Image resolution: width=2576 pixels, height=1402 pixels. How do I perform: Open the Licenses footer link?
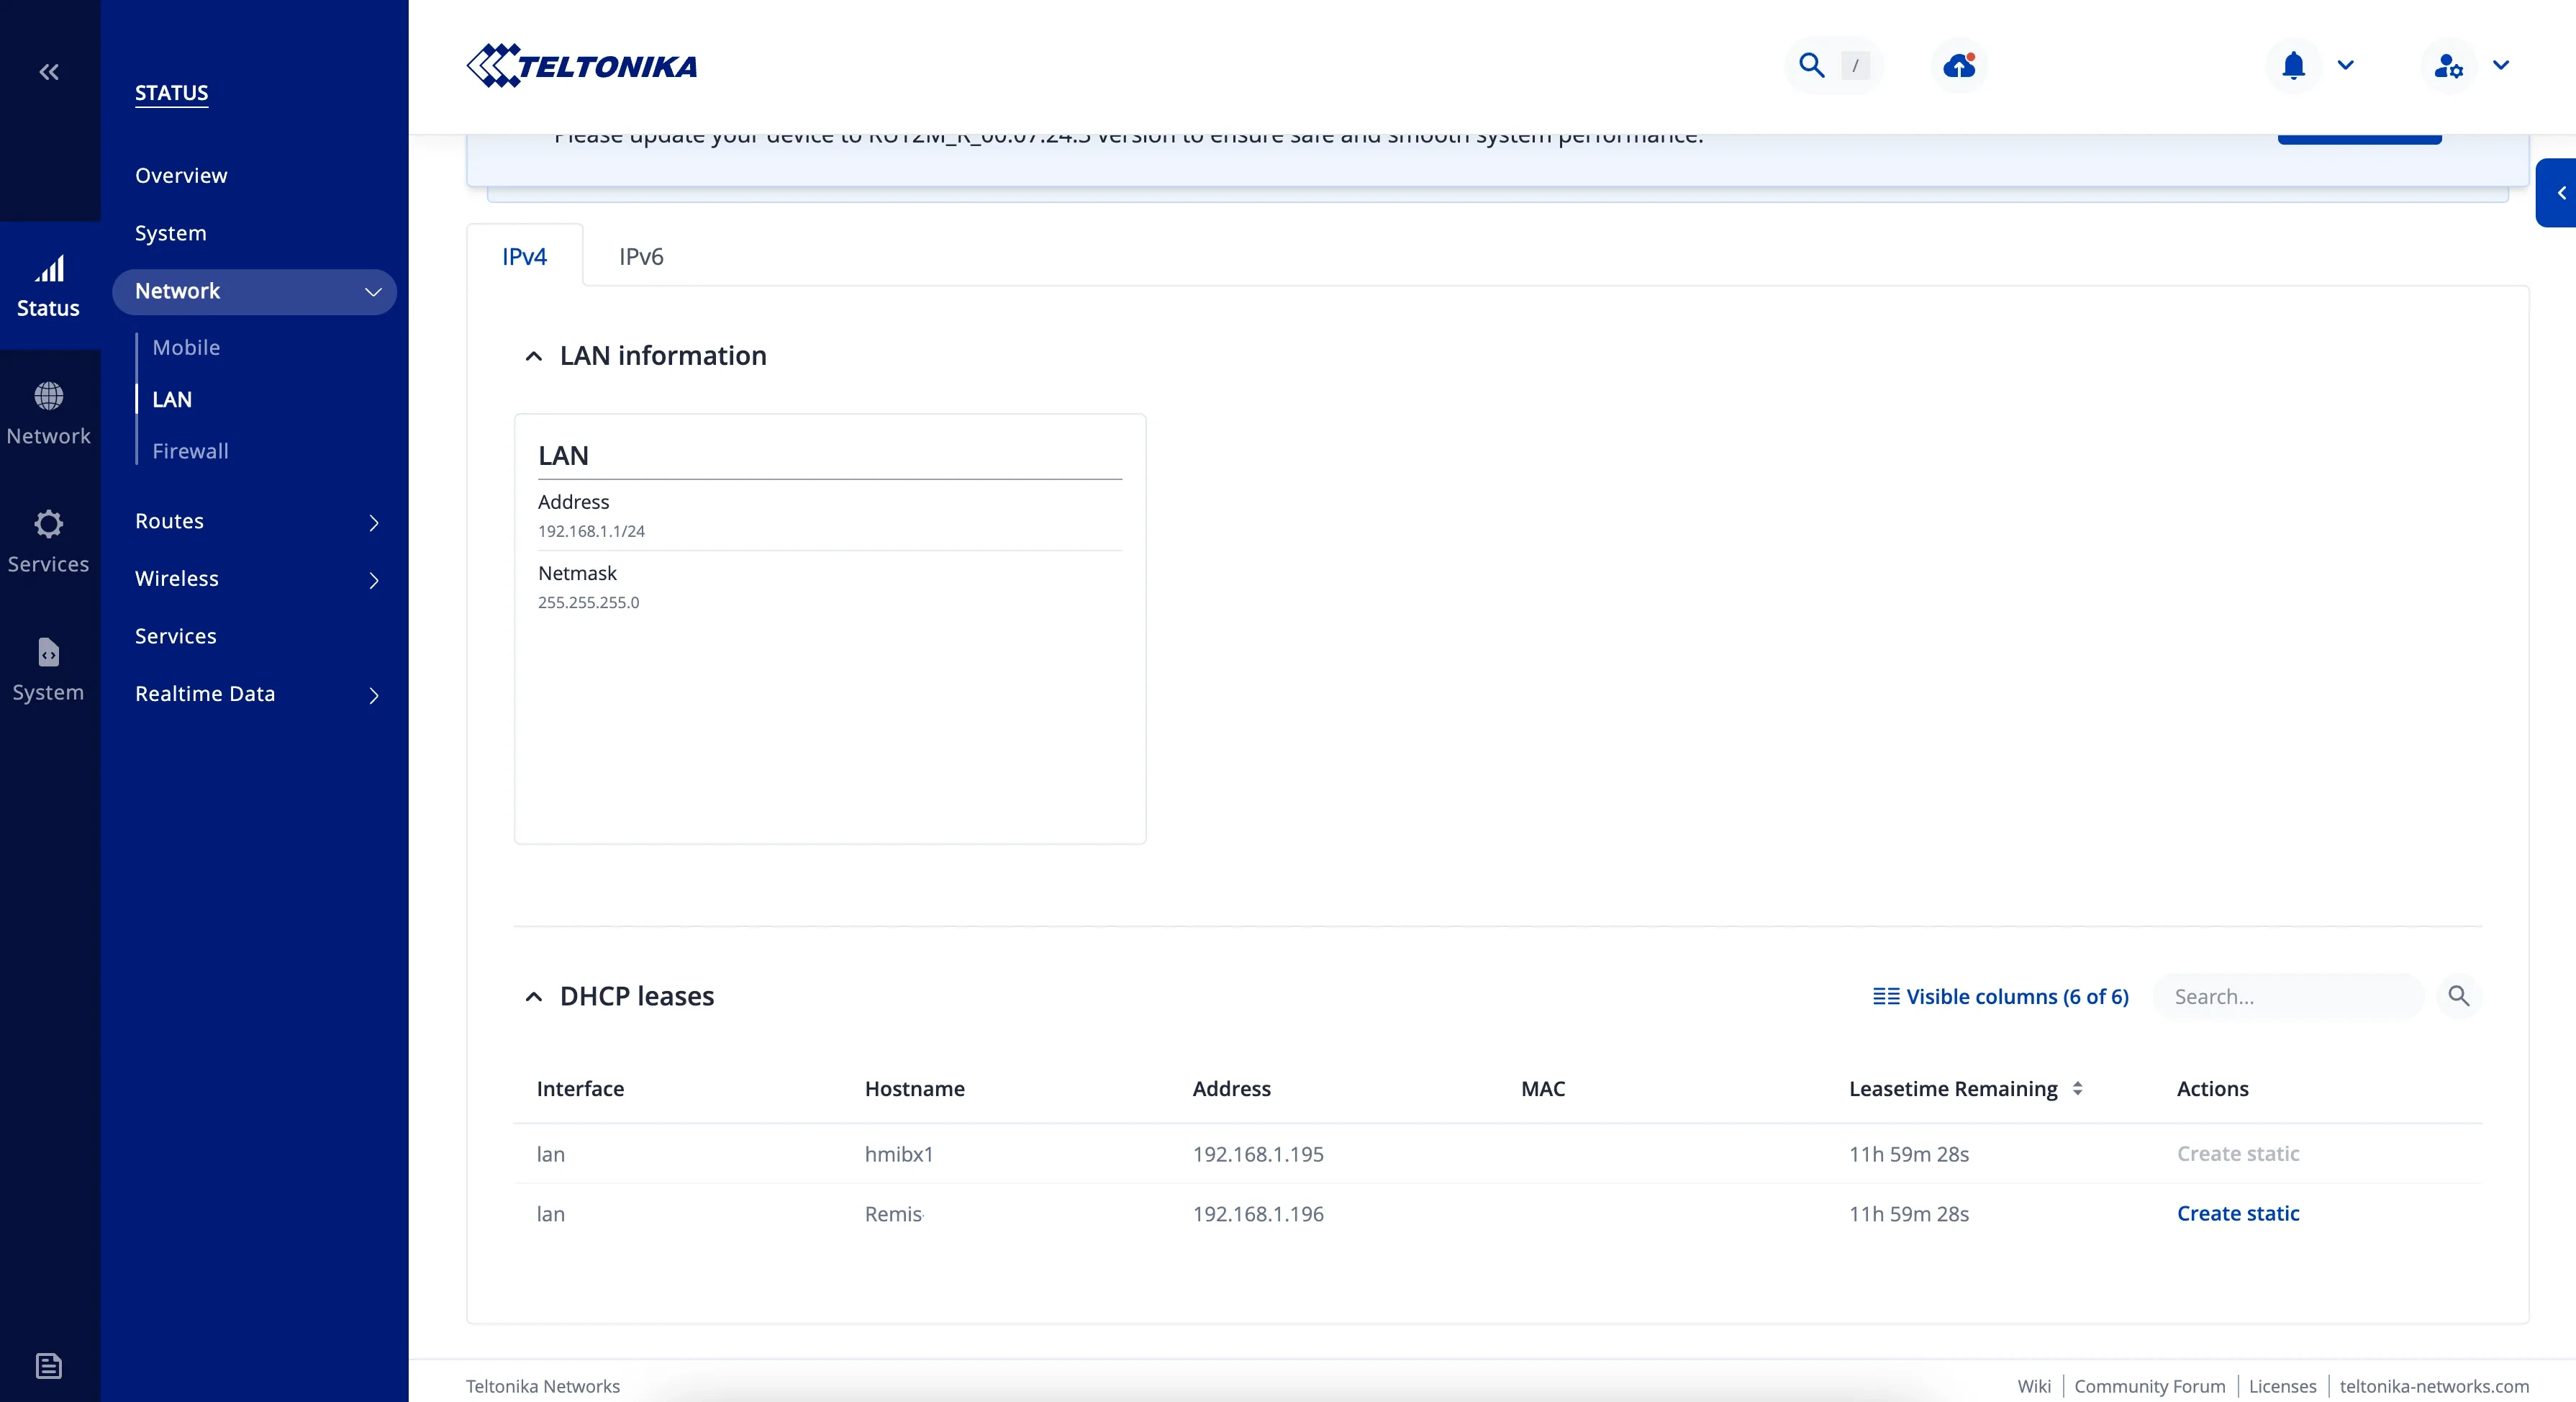2282,1386
